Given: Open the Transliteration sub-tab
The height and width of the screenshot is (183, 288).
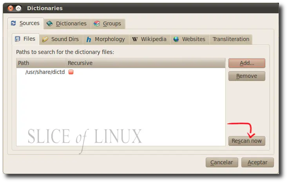Looking at the screenshot, I should (x=231, y=39).
